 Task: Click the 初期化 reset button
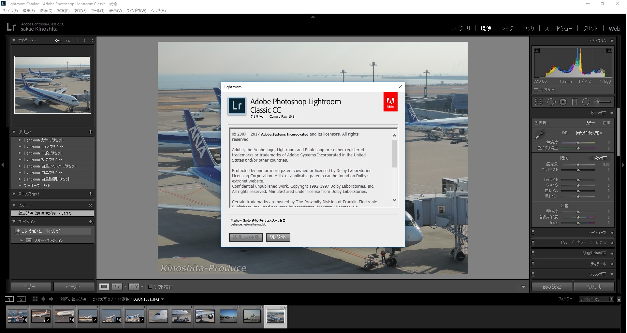(594, 287)
